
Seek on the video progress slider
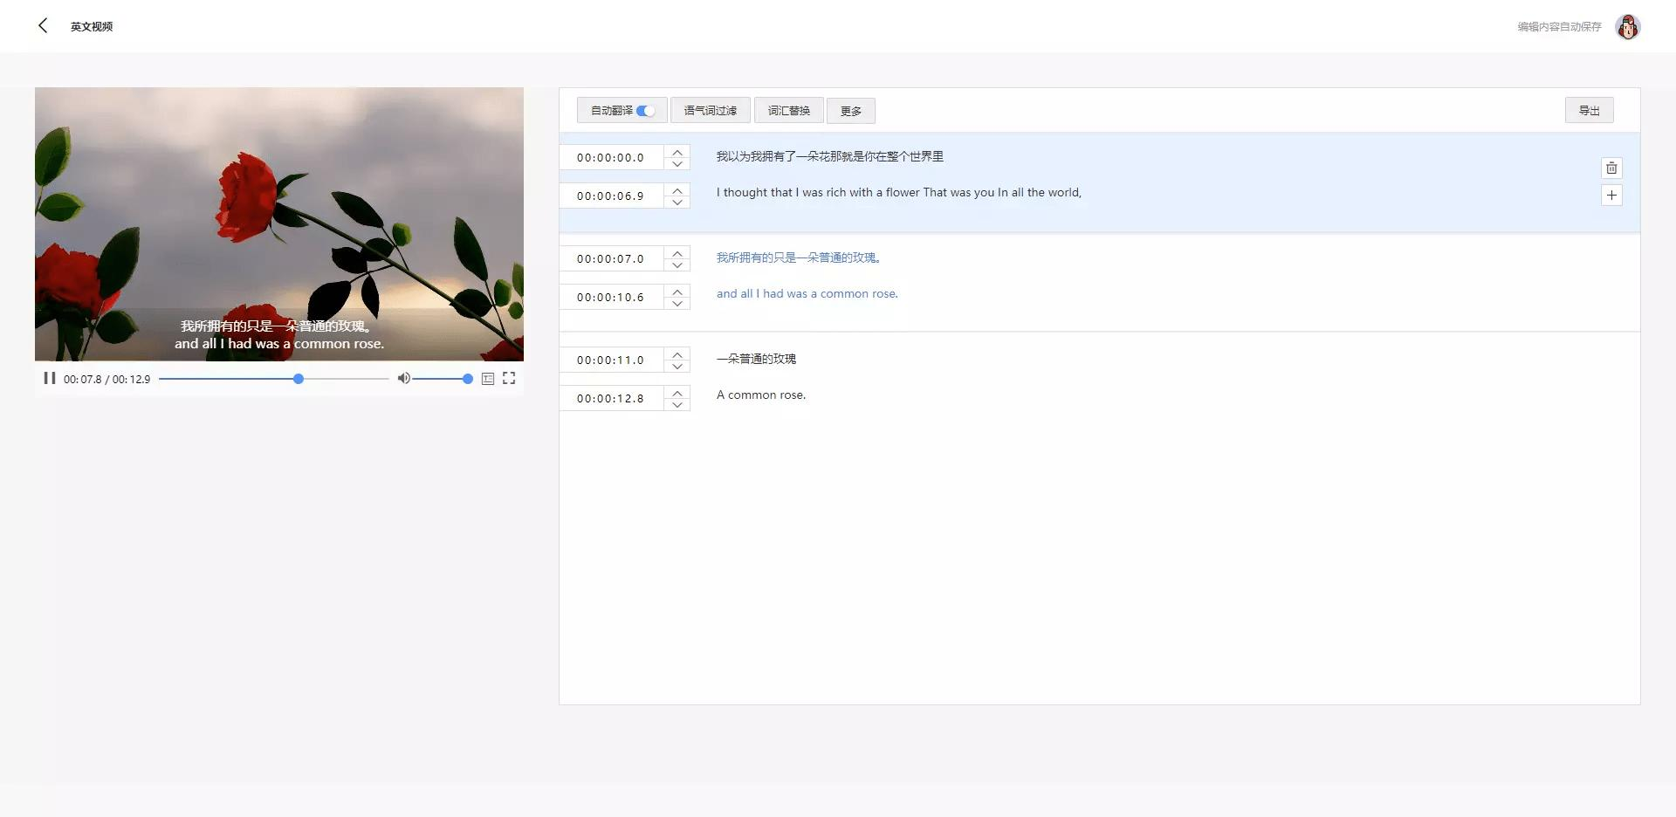[273, 379]
